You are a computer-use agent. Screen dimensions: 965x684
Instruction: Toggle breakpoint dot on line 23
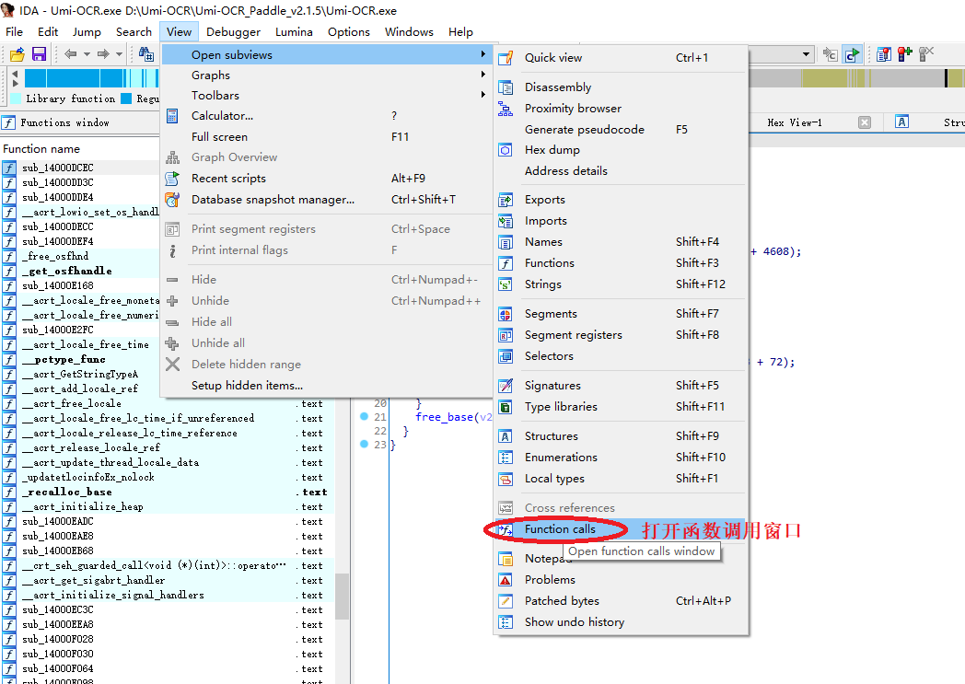point(364,444)
